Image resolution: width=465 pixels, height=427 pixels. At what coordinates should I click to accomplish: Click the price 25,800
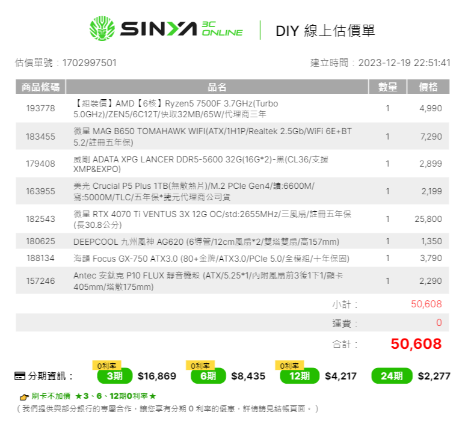428,219
